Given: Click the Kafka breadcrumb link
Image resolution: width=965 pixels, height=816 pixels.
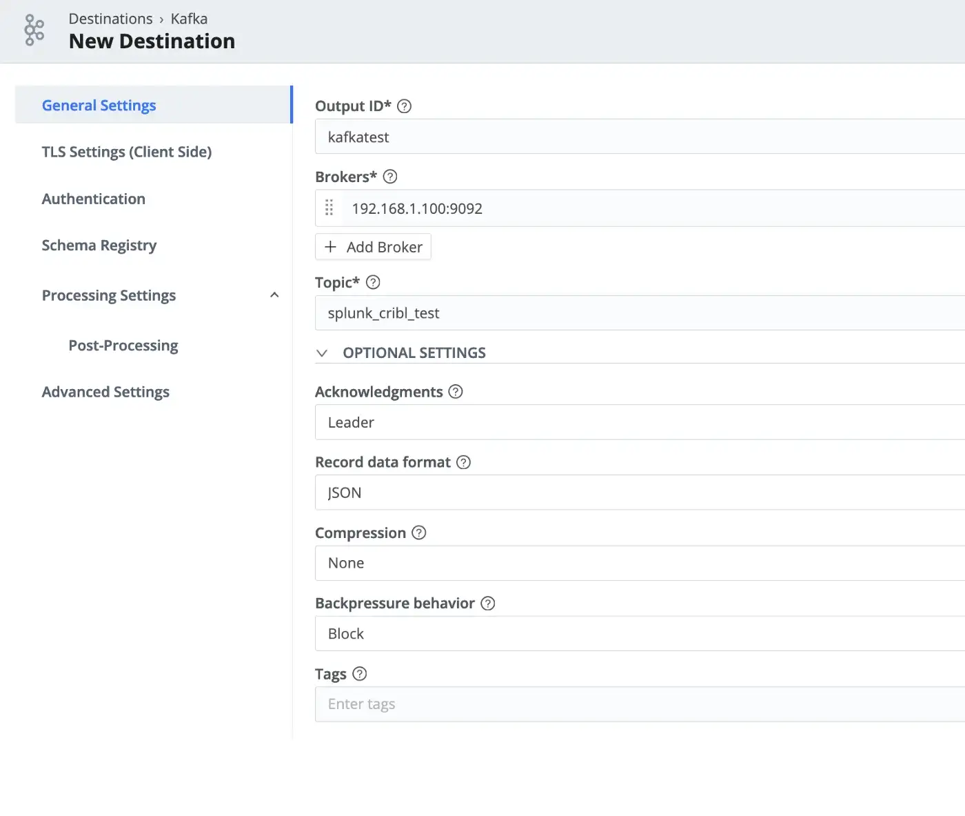Looking at the screenshot, I should point(189,19).
